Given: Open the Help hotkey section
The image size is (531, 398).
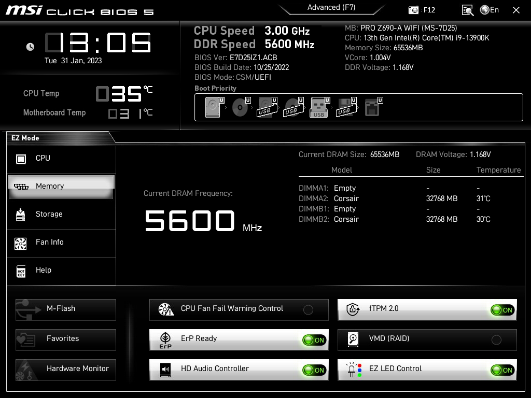Looking at the screenshot, I should tap(61, 271).
